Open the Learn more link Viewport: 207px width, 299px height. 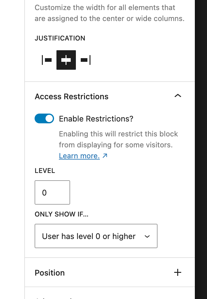pyautogui.click(x=83, y=156)
